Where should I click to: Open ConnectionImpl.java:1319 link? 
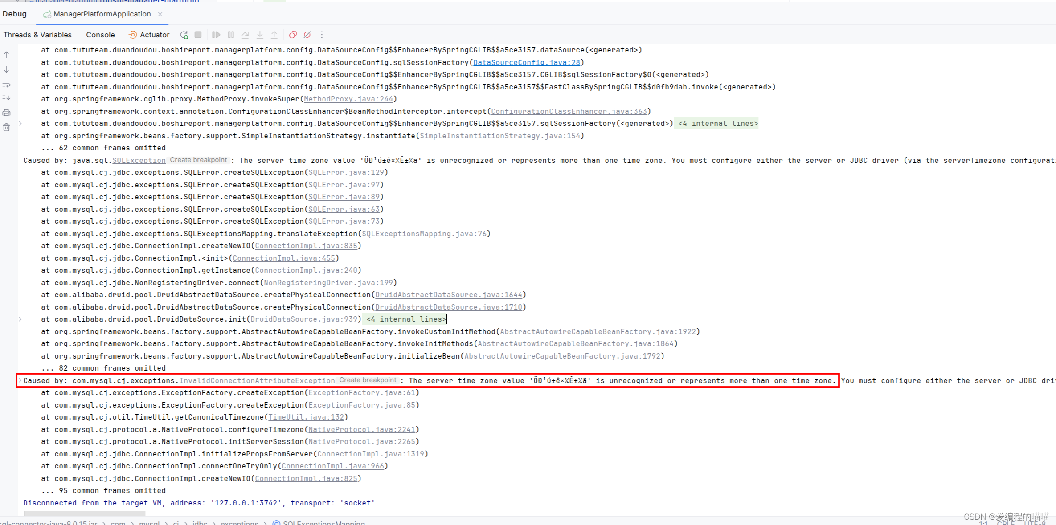pyautogui.click(x=370, y=454)
